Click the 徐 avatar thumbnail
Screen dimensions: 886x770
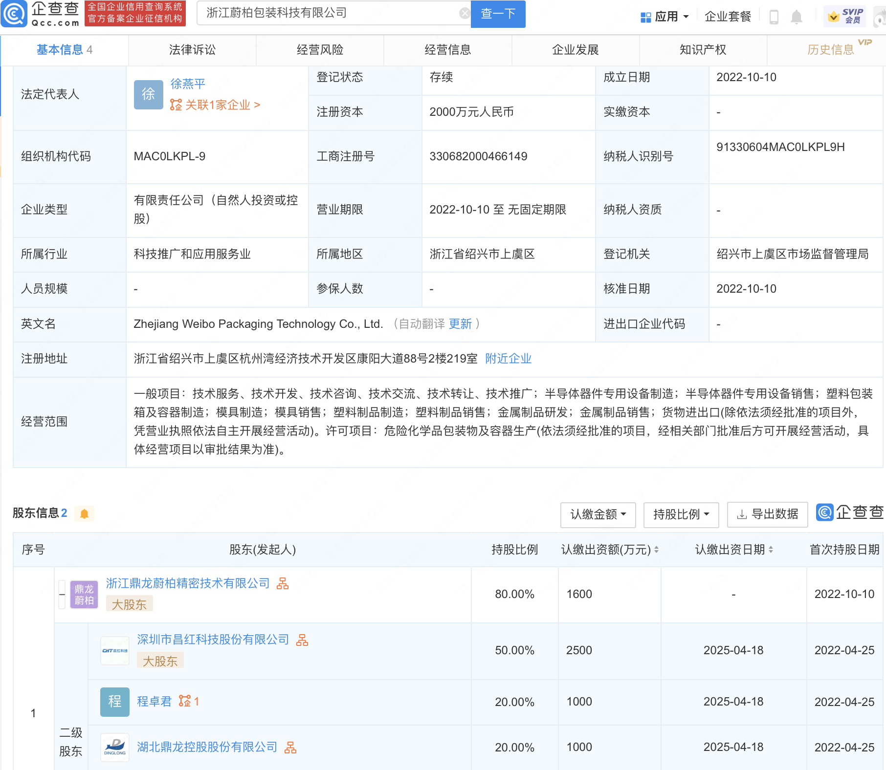click(148, 94)
